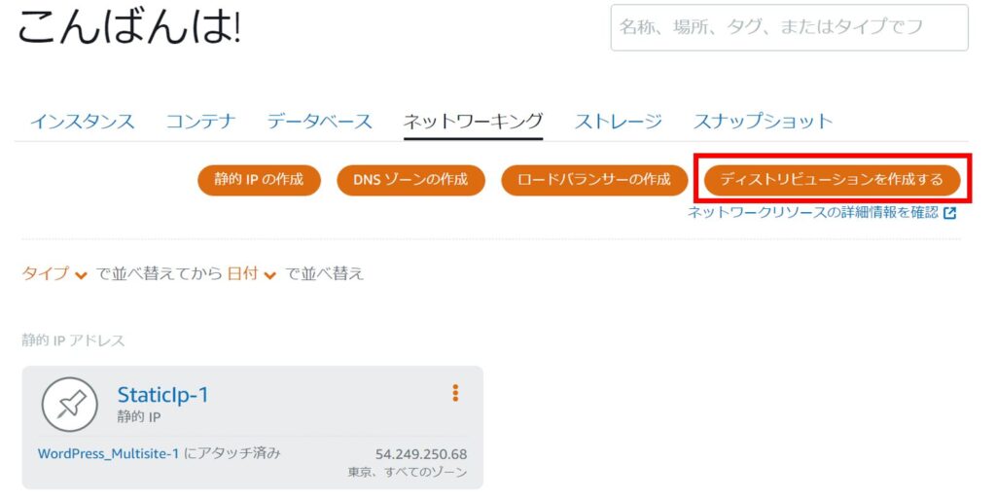Open the StaticIp-1 resource name link
The height and width of the screenshot is (499, 996).
click(x=162, y=394)
